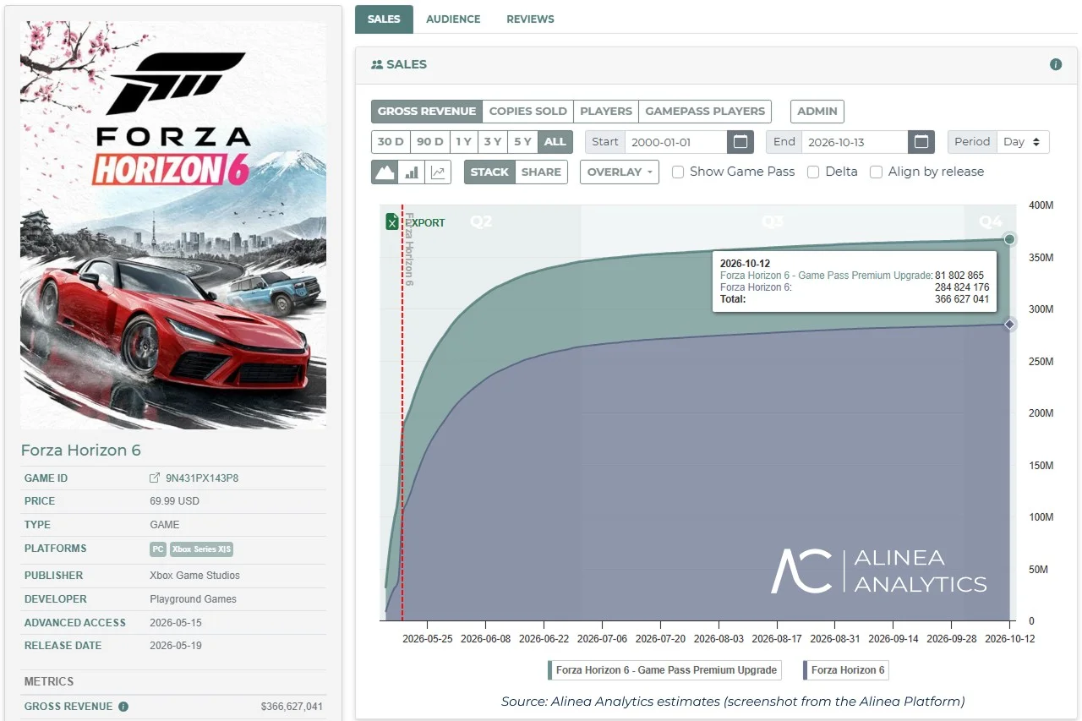Click the End date input field

(855, 142)
